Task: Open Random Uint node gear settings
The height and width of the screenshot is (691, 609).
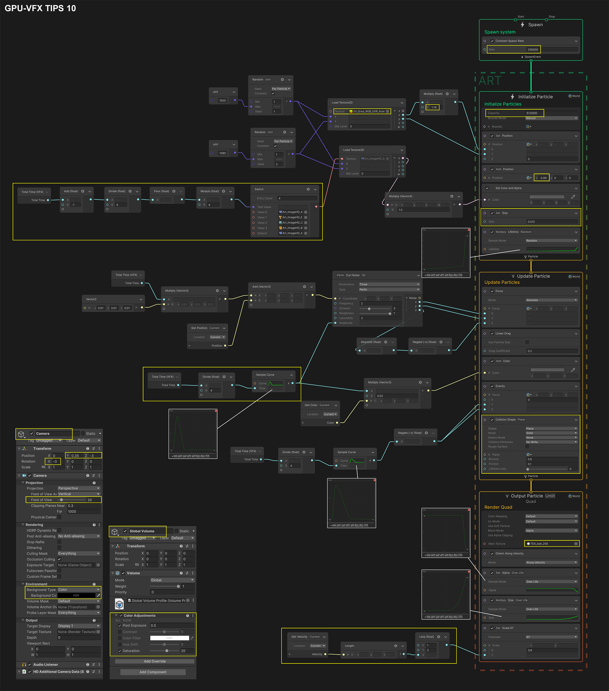Action: [282, 79]
